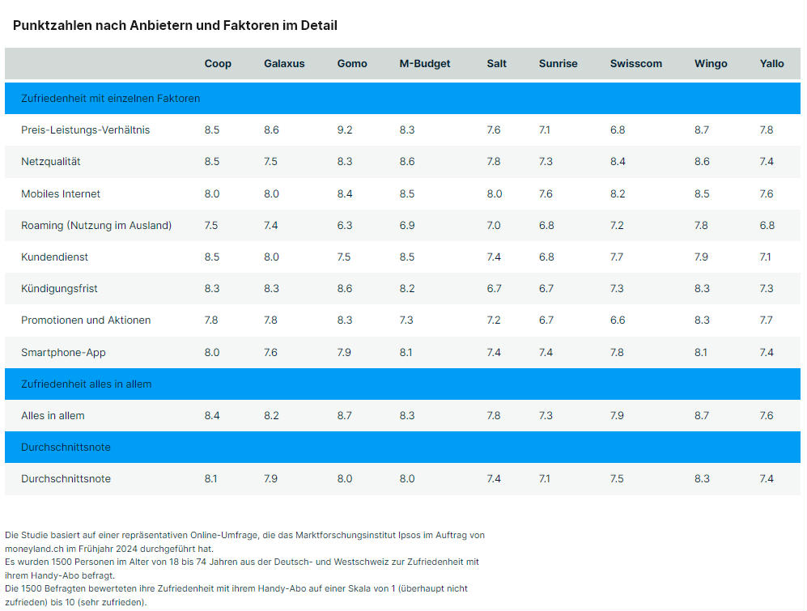The width and height of the screenshot is (807, 611).
Task: Click the Yallo column header
Action: click(771, 64)
